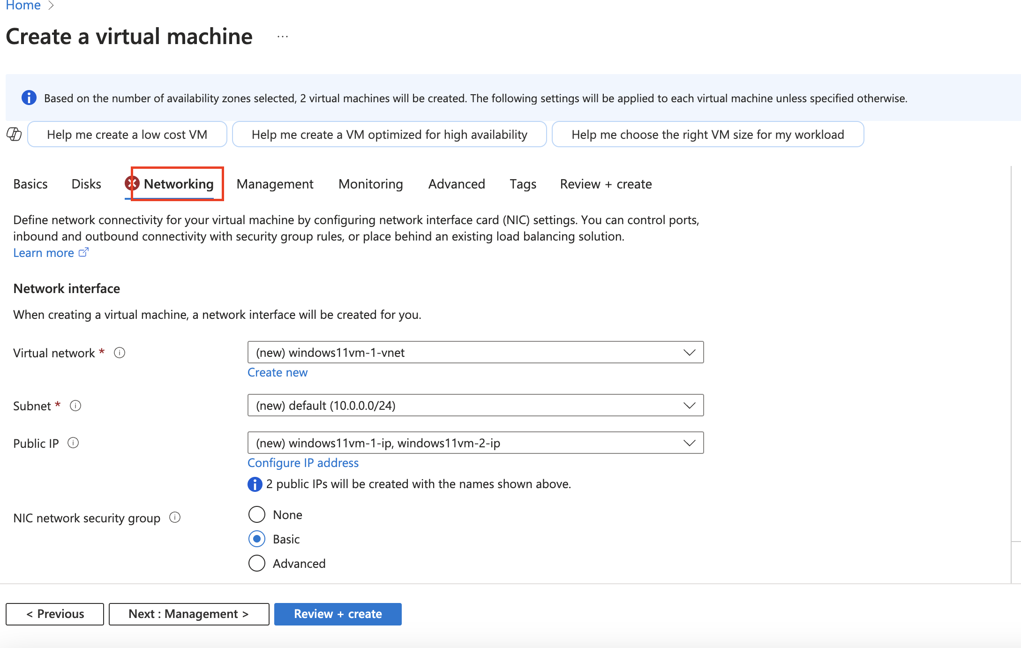This screenshot has width=1021, height=648.
Task: Click Configure IP address link
Action: coord(303,463)
